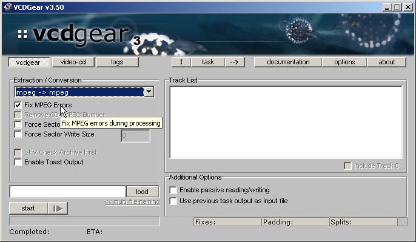Click the progress bar below start
The image size is (416, 242).
(x=84, y=221)
